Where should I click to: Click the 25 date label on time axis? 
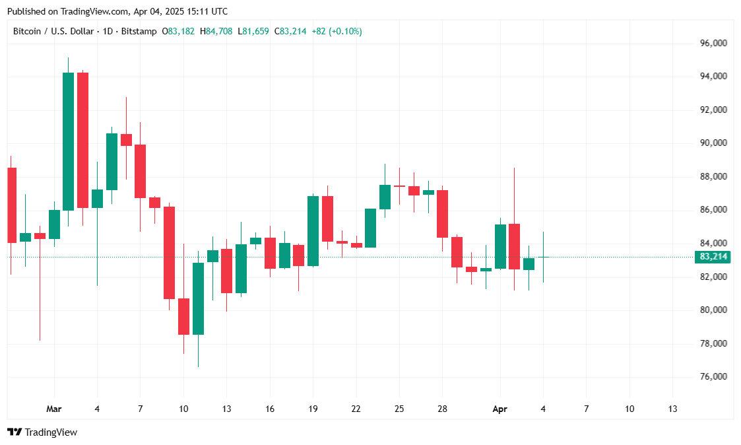[x=399, y=409]
